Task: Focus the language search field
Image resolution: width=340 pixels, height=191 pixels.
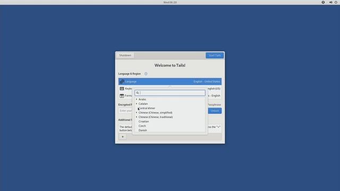Action: [x=170, y=93]
